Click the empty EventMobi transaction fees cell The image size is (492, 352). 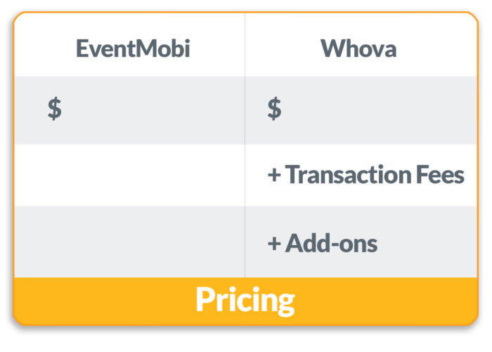click(x=129, y=175)
